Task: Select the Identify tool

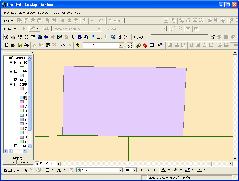Action: pyautogui.click(x=80, y=37)
